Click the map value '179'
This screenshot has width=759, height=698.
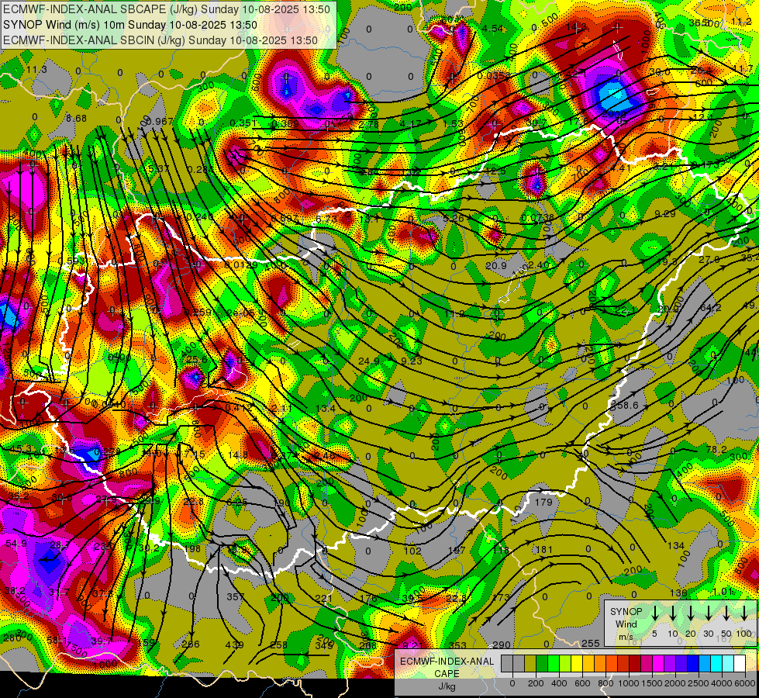point(543,502)
